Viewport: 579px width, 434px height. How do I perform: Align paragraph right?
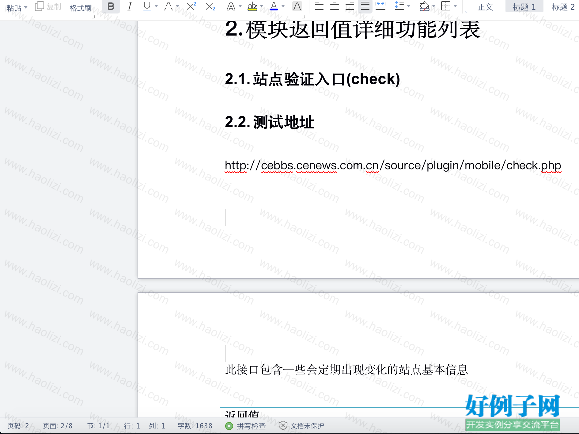350,6
